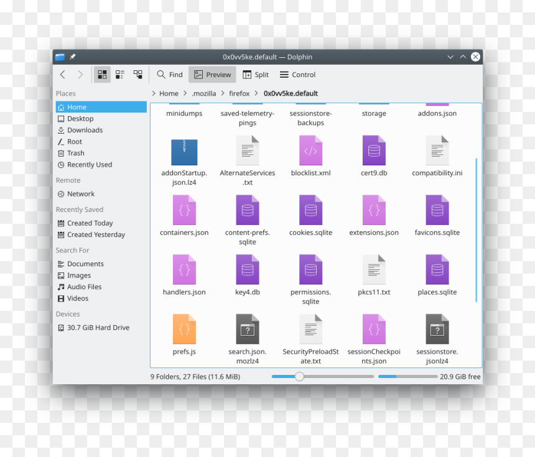Screen dimensions: 535x457
Task: Toggle the pin on all desktops icon
Action: click(x=73, y=57)
